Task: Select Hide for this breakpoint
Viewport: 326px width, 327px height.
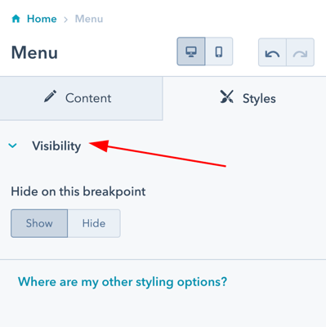Action: 94,223
